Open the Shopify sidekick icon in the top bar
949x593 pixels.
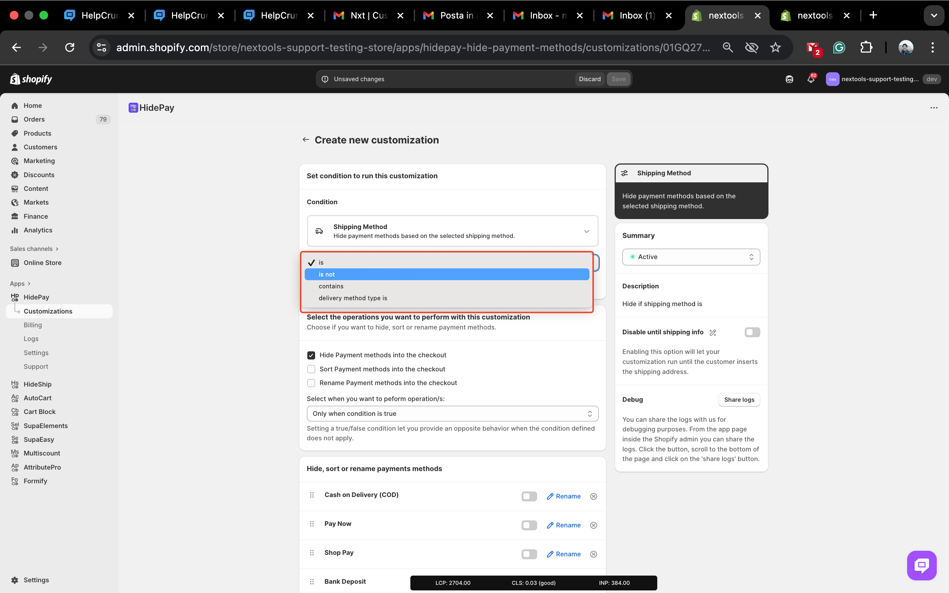(789, 79)
